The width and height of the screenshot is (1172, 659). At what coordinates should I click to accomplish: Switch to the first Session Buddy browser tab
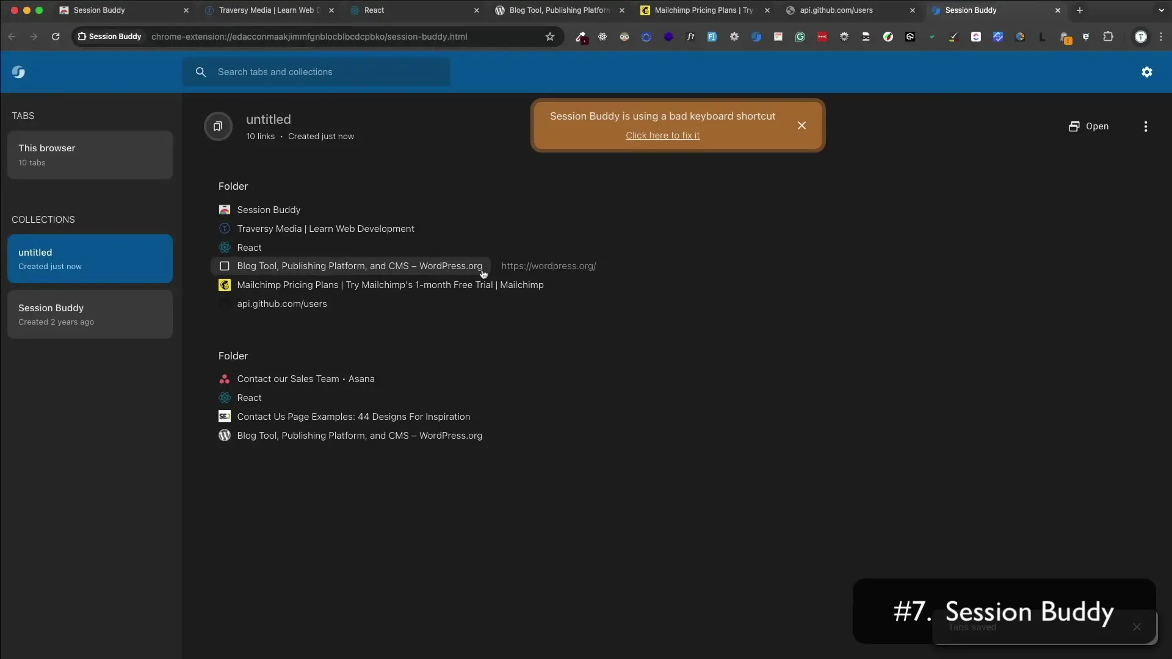125,10
